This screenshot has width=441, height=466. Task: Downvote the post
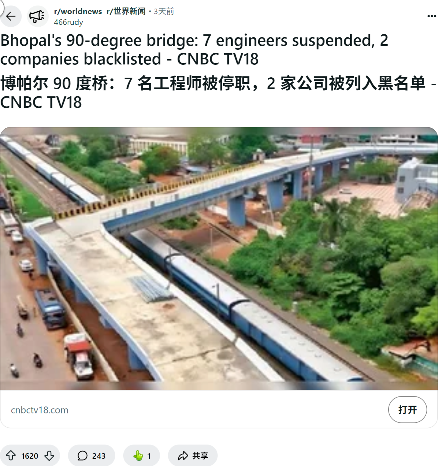pos(49,456)
